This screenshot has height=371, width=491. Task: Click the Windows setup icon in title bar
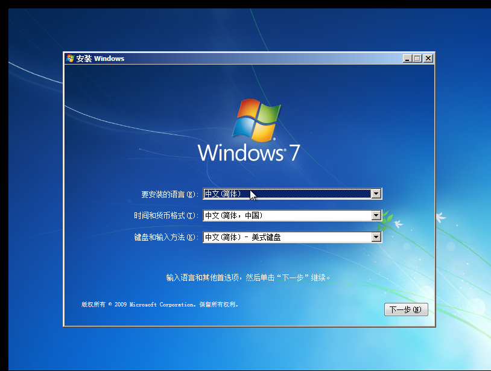click(x=70, y=59)
